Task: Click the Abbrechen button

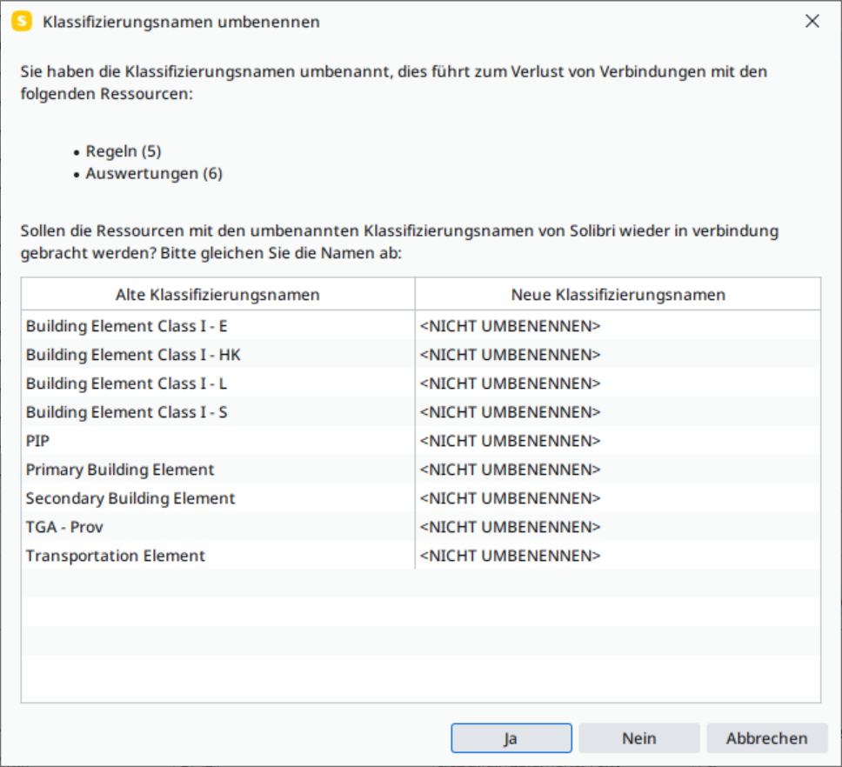Action: [767, 738]
